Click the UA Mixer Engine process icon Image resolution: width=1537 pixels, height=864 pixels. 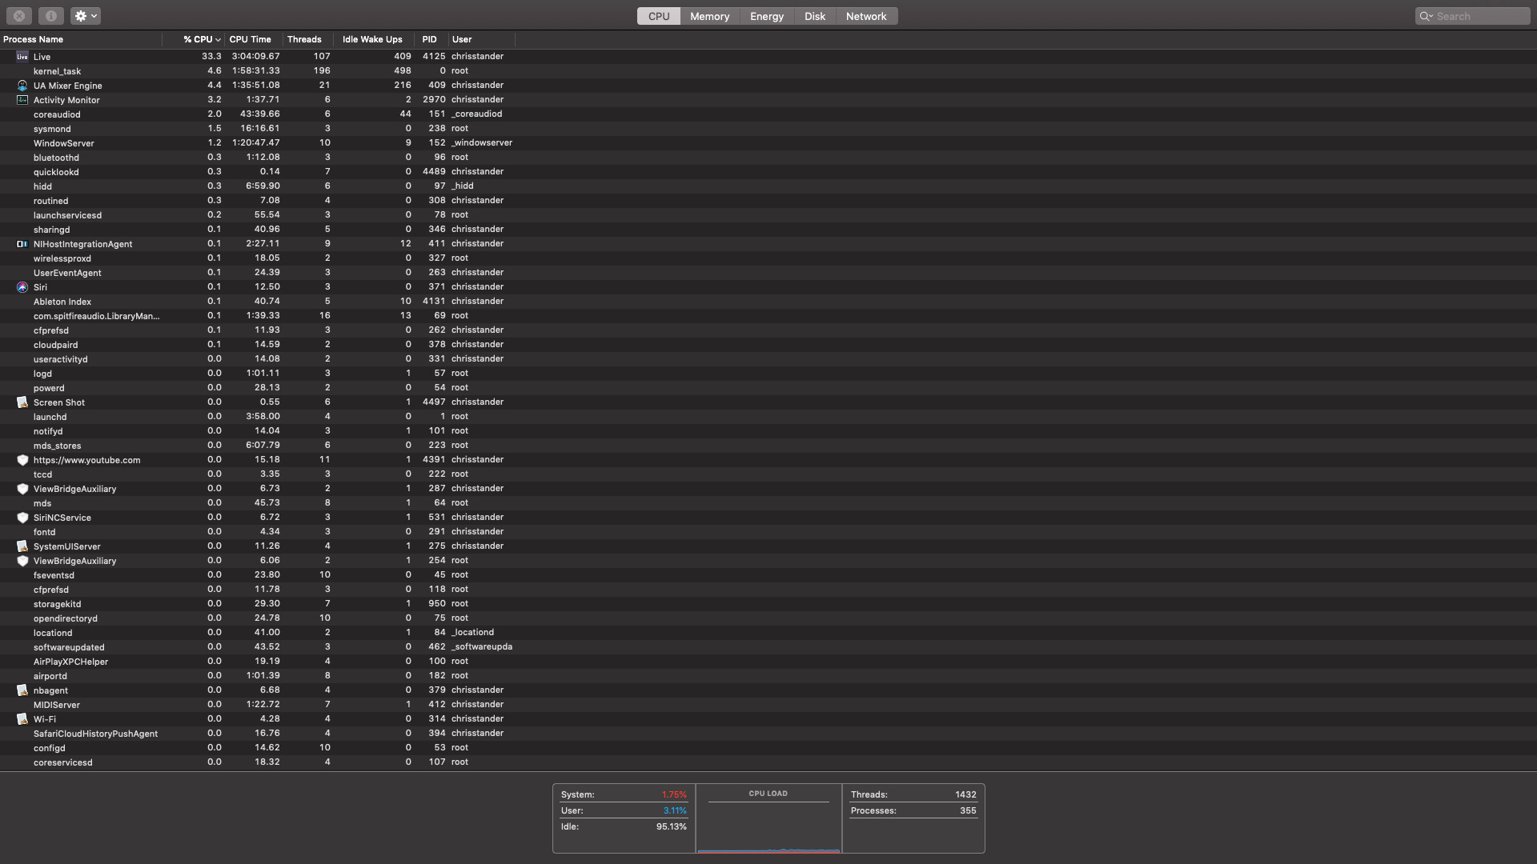coord(22,86)
